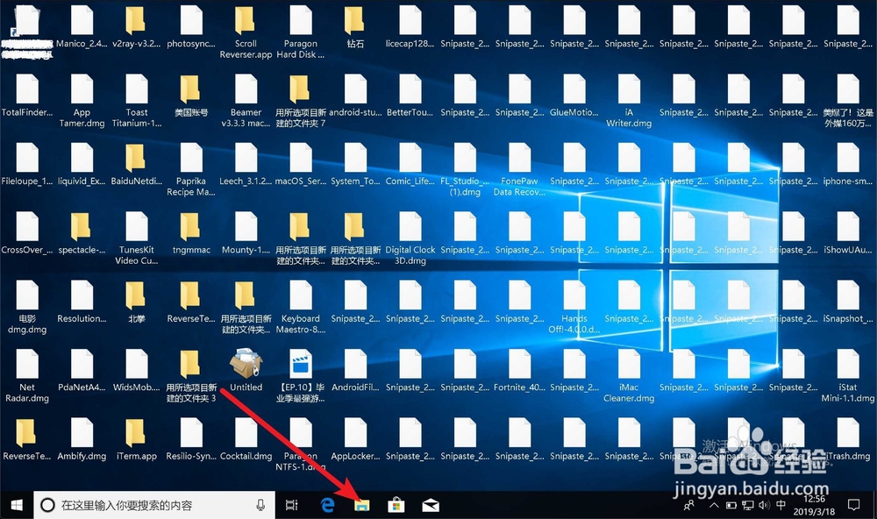
Task: Select the iA Writer.dmg file
Action: pyautogui.click(x=629, y=101)
